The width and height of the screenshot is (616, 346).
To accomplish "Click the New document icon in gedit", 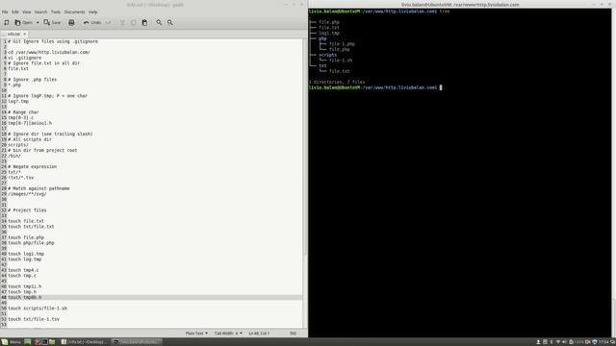I will point(7,22).
